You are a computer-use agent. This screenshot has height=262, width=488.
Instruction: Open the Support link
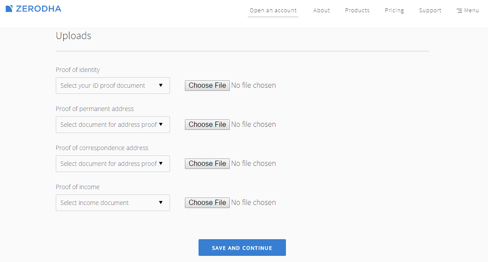(430, 10)
